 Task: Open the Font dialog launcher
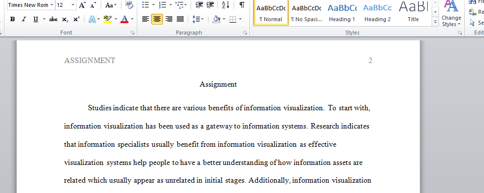click(x=133, y=32)
